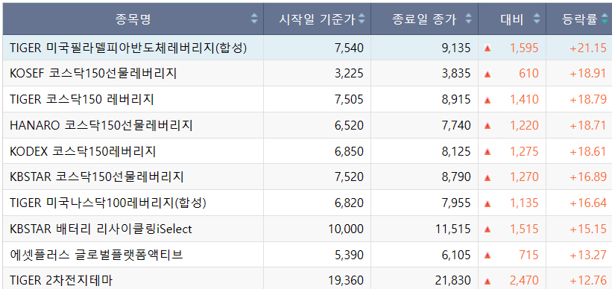Viewport: 612px width, 289px height.
Task: Click change value 1,595
Action: coord(524,48)
